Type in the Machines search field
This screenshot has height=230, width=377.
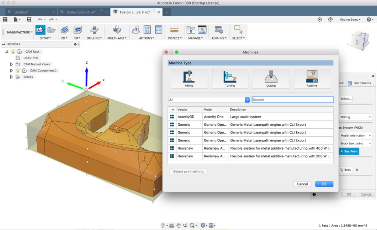pyautogui.click(x=292, y=100)
